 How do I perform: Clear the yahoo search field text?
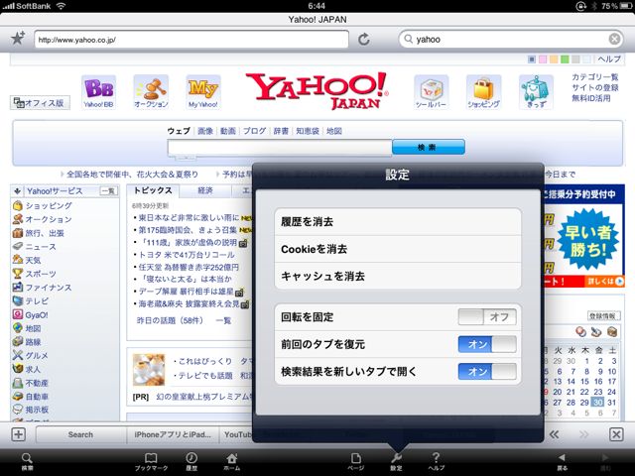click(614, 39)
